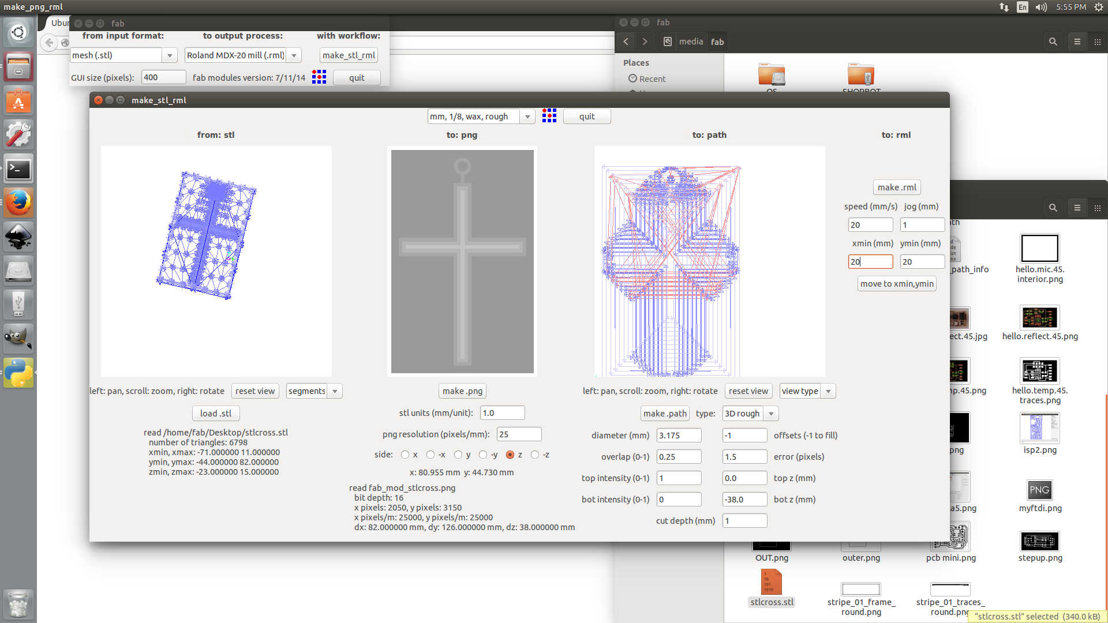The width and height of the screenshot is (1108, 623).
Task: Launch Firefox from the dock
Action: click(18, 202)
